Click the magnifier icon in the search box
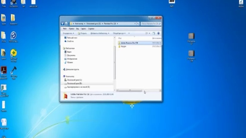This screenshot has height=138, width=246. coord(160,24)
